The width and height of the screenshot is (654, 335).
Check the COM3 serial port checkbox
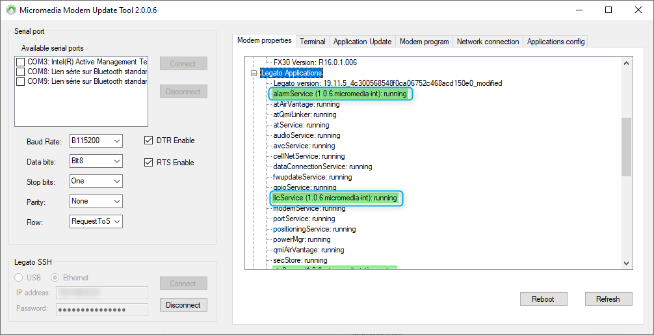pos(21,62)
